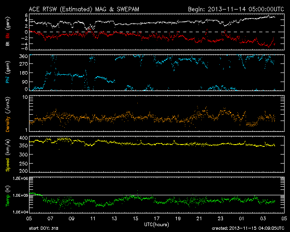This screenshot has width=290, height=232.
Task: Click the orange 'Density' axis label
Action: (8, 124)
